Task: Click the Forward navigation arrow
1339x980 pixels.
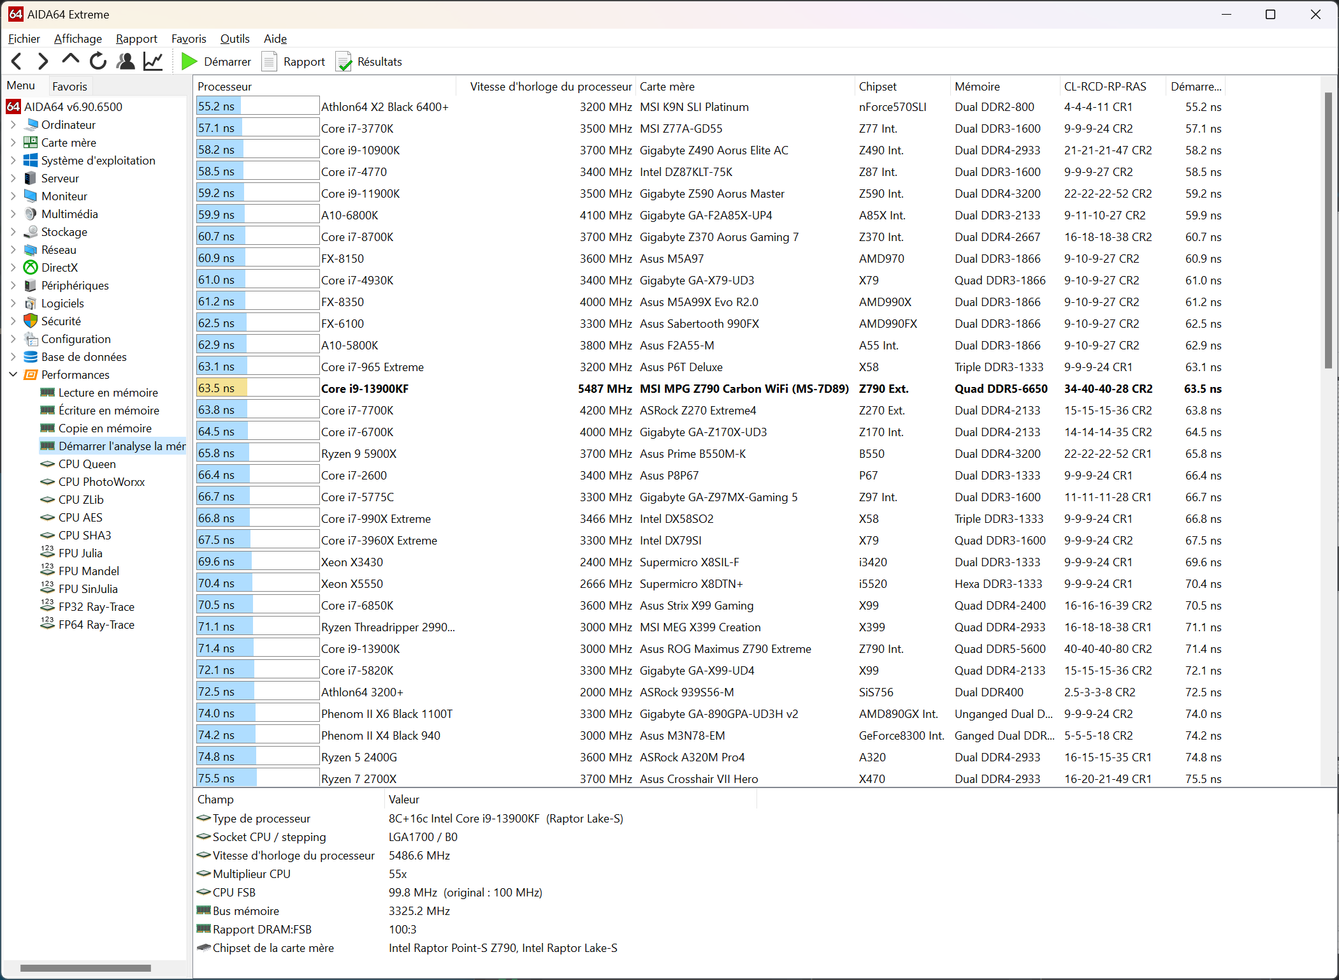Action: pyautogui.click(x=43, y=62)
